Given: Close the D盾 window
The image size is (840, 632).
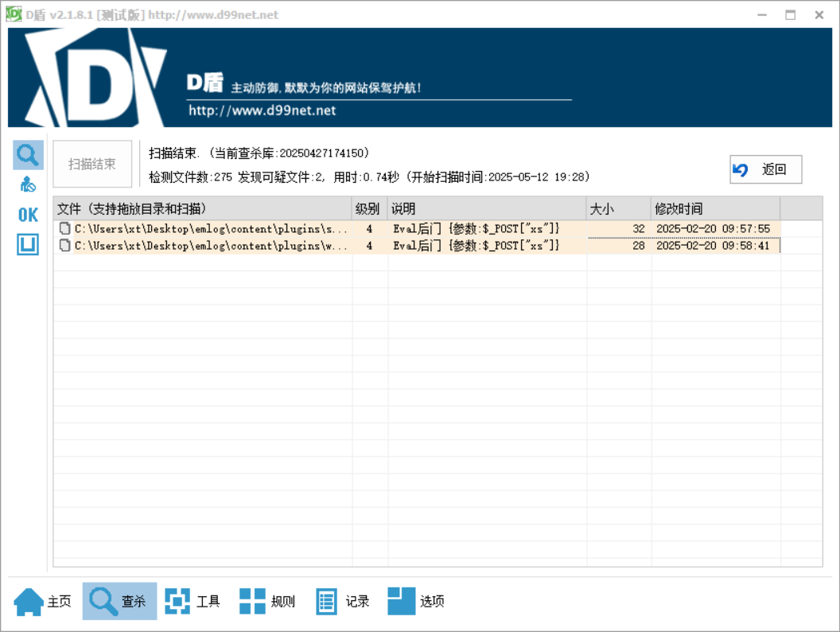Looking at the screenshot, I should pyautogui.click(x=819, y=15).
